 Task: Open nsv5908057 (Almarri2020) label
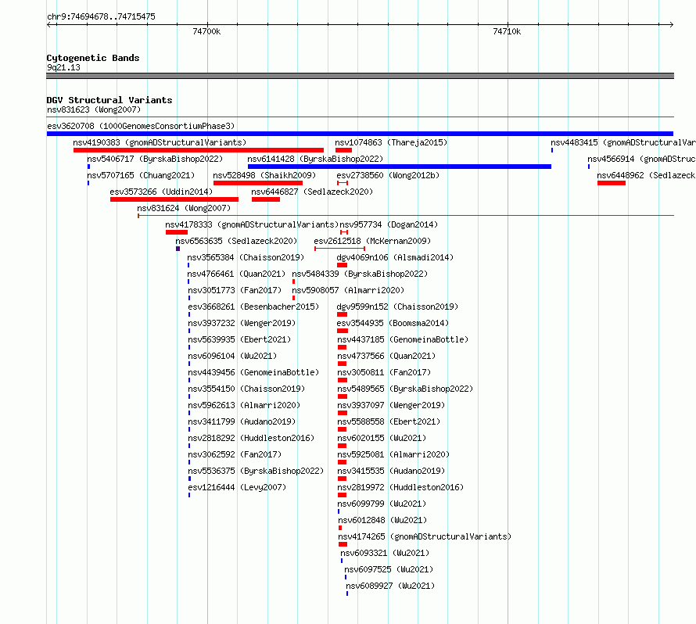point(348,290)
